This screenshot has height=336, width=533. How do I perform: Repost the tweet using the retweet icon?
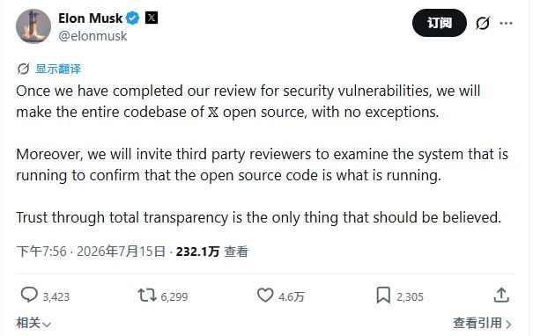[x=147, y=296]
